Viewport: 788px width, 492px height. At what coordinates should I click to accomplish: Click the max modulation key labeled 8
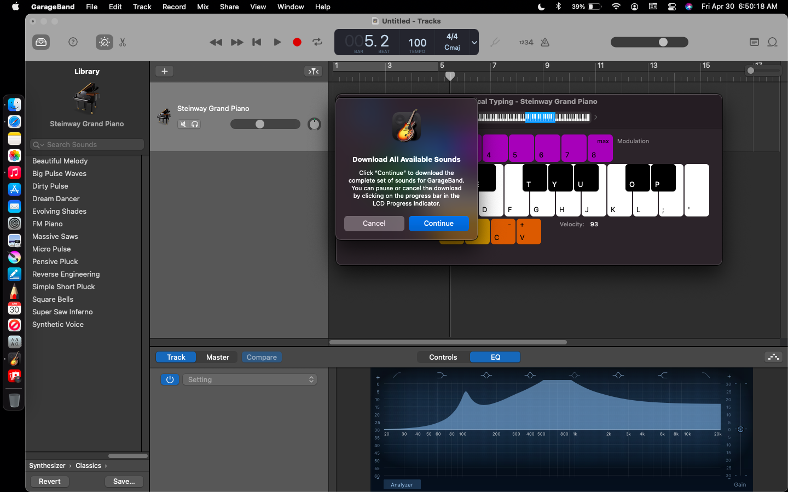pos(600,148)
